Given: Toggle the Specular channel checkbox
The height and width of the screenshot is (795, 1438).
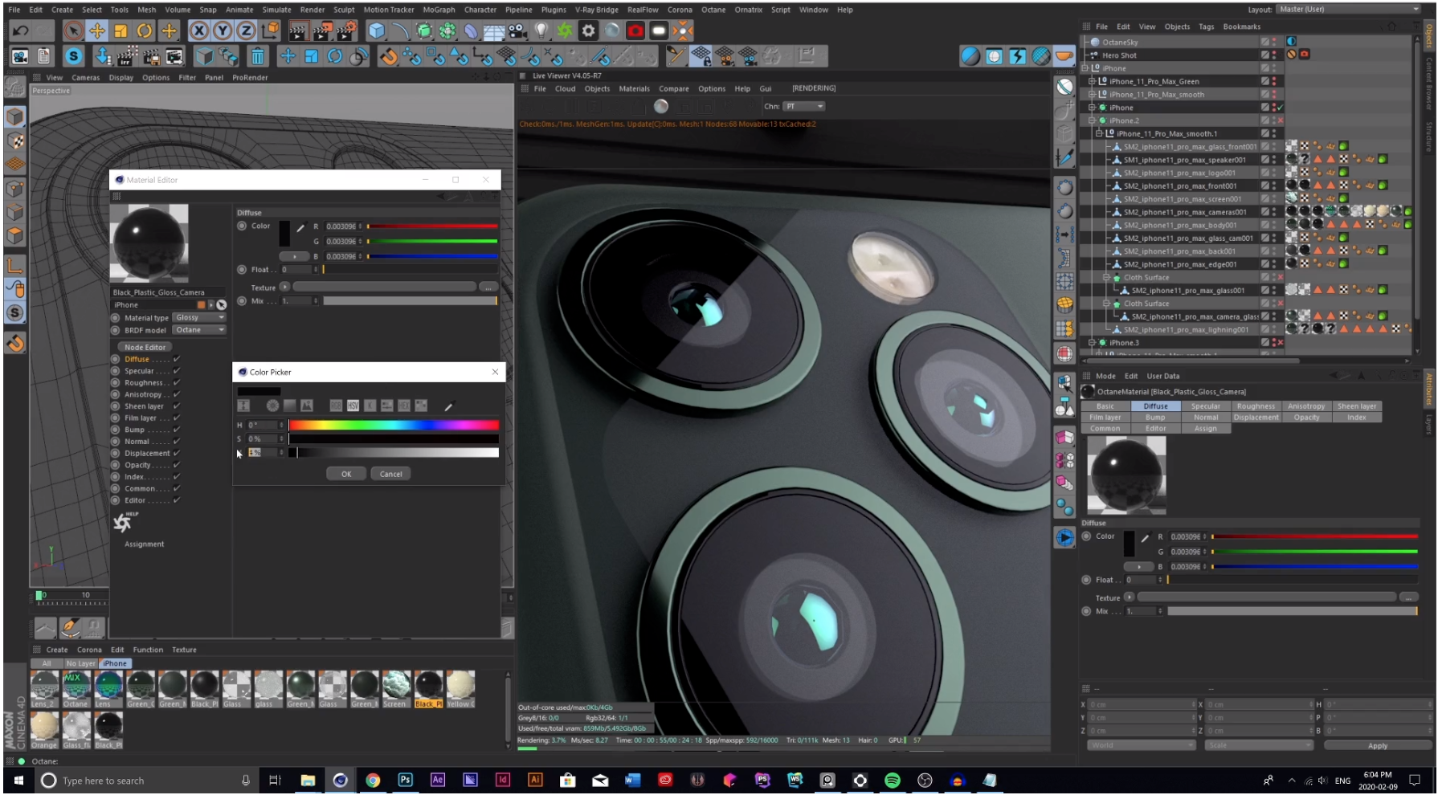Looking at the screenshot, I should tap(177, 371).
